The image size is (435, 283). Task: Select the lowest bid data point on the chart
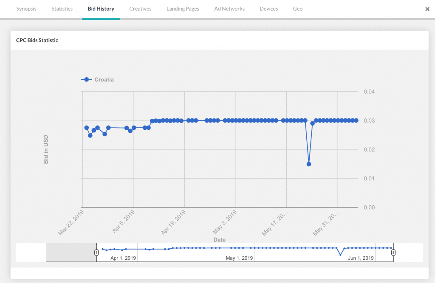309,164
